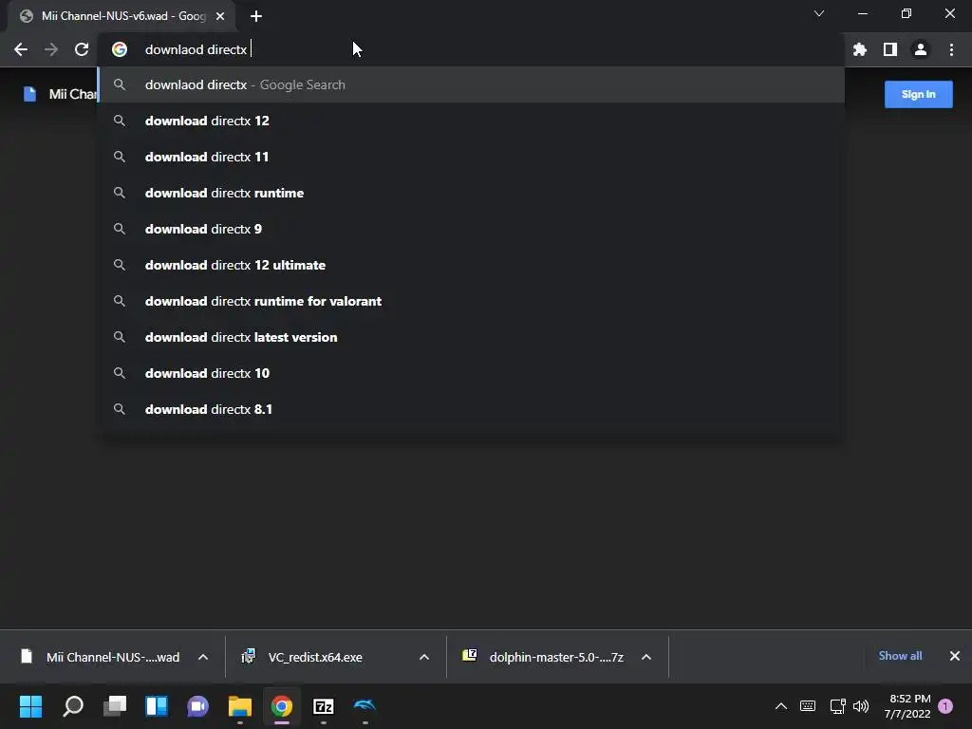Choose suggestion 'download directx 12'
The height and width of the screenshot is (729, 972).
tap(471, 121)
